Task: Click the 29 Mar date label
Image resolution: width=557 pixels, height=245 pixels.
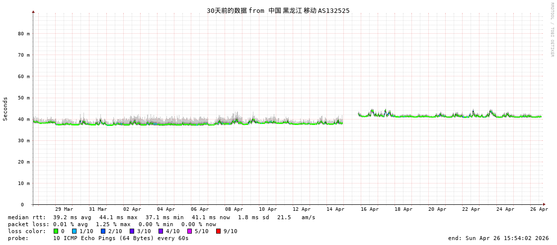Action: coord(64,209)
